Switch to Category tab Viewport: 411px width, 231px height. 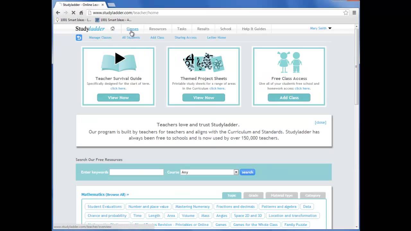pos(313,195)
